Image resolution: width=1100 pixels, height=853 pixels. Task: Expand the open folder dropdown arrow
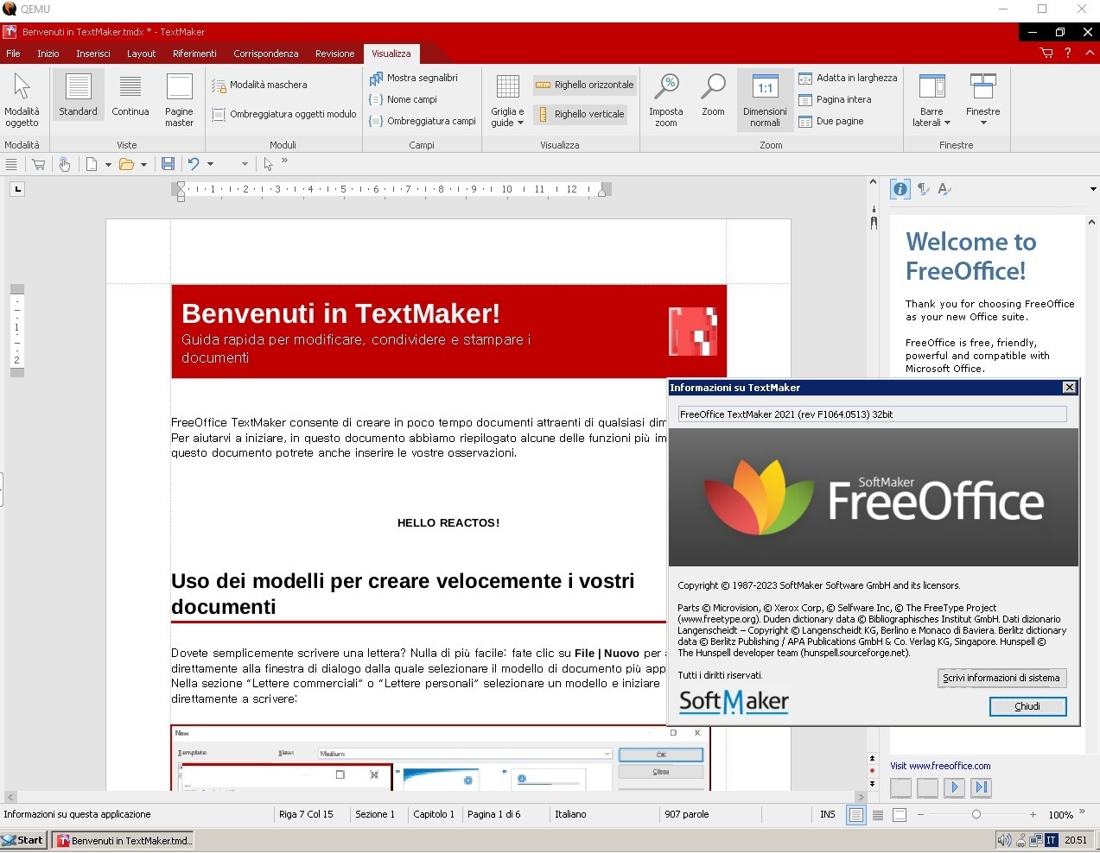tap(143, 164)
